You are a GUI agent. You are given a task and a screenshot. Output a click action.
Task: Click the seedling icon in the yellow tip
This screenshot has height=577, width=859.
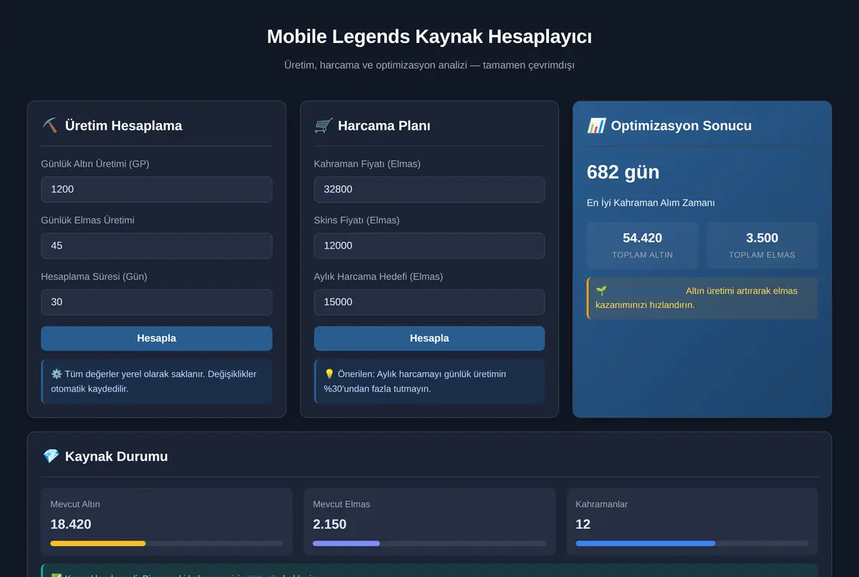[x=601, y=291]
